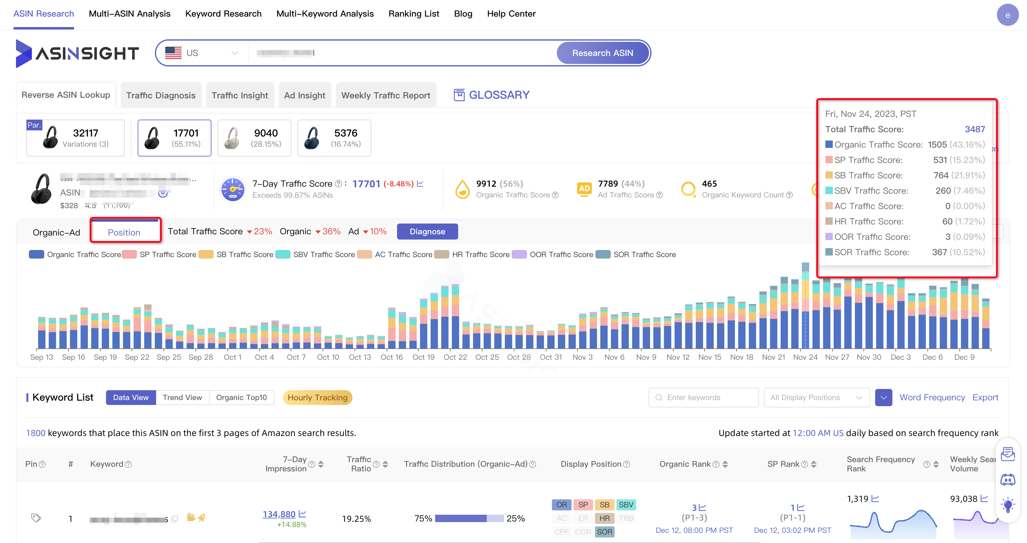
Task: Switch to Weekly Traffic Report tab
Action: point(386,95)
